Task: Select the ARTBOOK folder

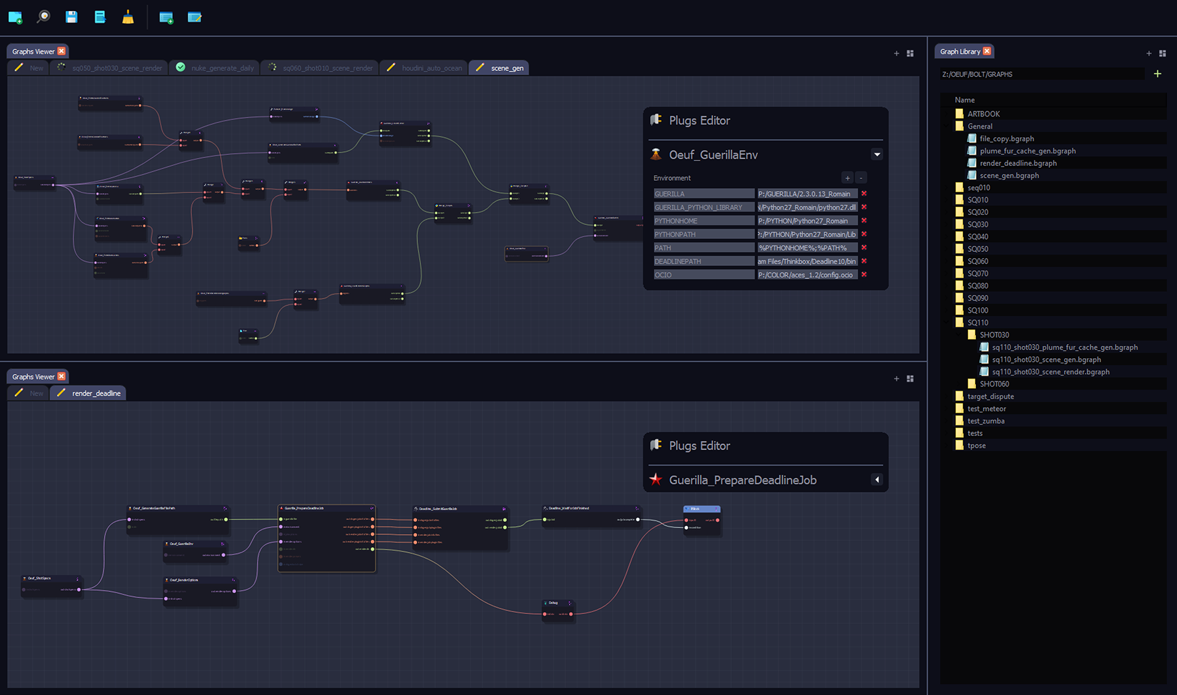Action: (983, 114)
